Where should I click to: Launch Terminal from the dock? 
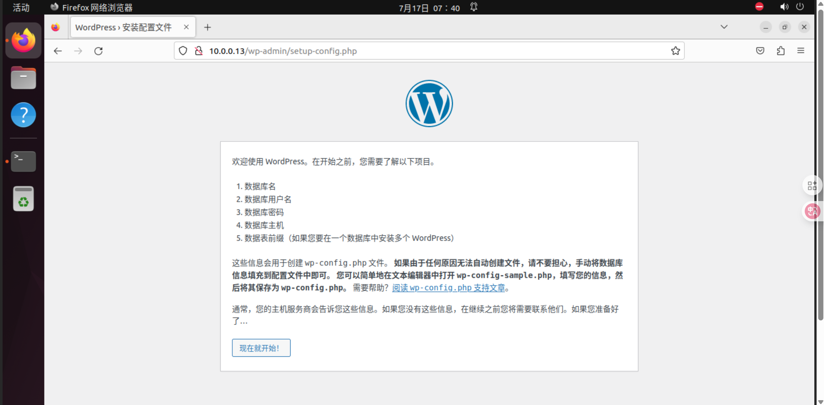24,161
